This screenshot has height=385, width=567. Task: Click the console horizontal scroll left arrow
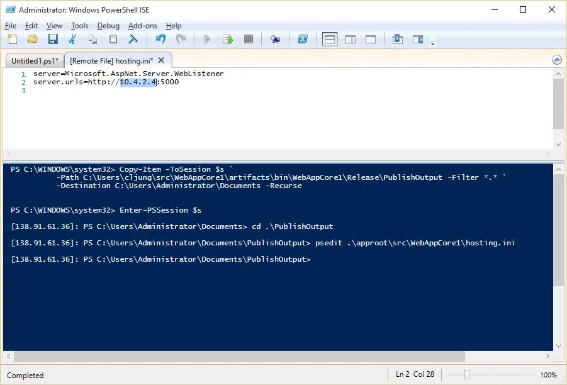click(x=8, y=357)
